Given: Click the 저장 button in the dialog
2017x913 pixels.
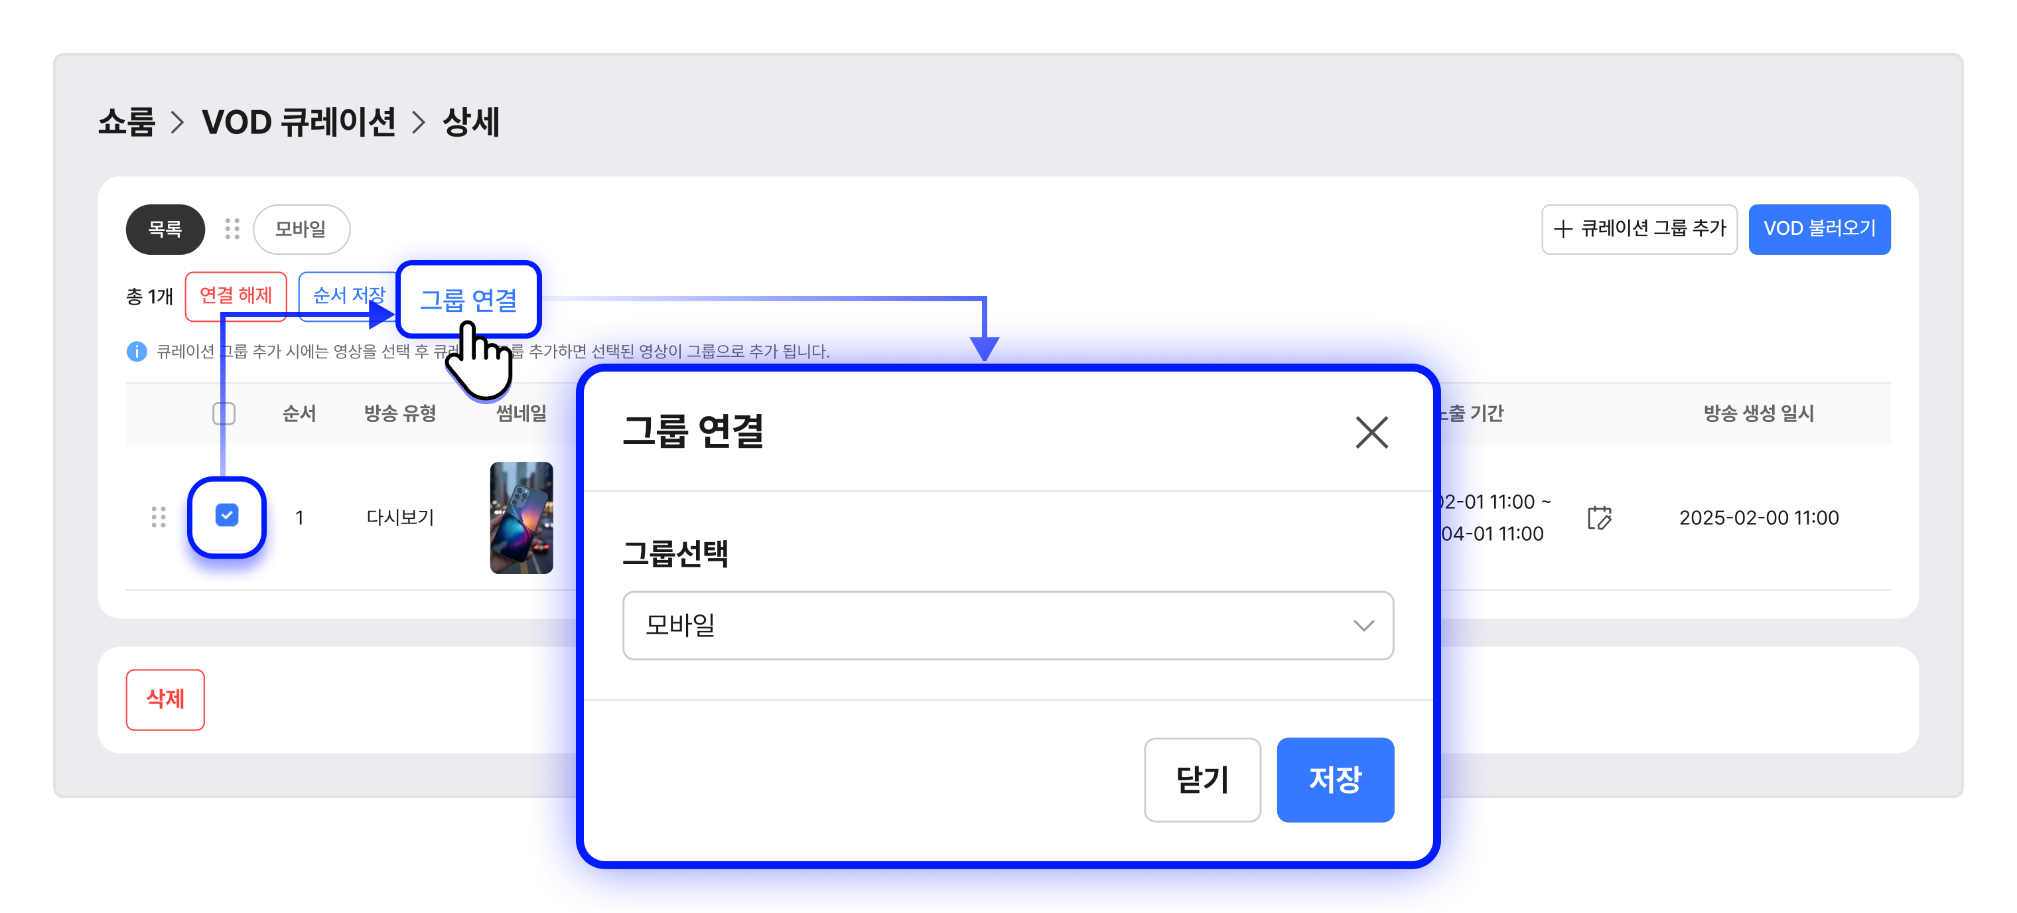Looking at the screenshot, I should (x=1334, y=779).
